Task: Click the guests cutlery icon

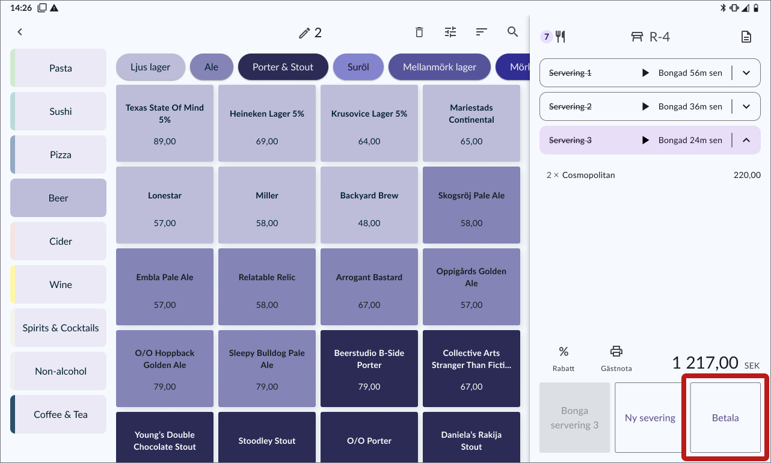Action: (561, 37)
